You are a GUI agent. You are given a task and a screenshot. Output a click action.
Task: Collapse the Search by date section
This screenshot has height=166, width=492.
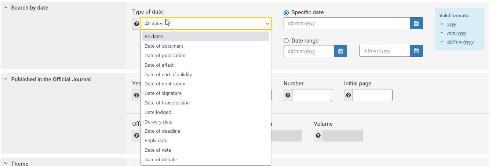(x=6, y=8)
